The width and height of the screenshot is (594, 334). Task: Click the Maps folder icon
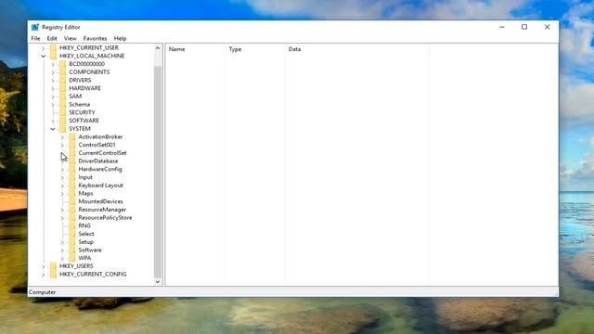[x=72, y=193]
